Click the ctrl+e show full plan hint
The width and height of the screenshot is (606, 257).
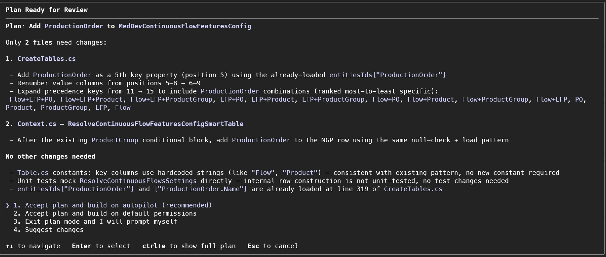[x=189, y=246]
